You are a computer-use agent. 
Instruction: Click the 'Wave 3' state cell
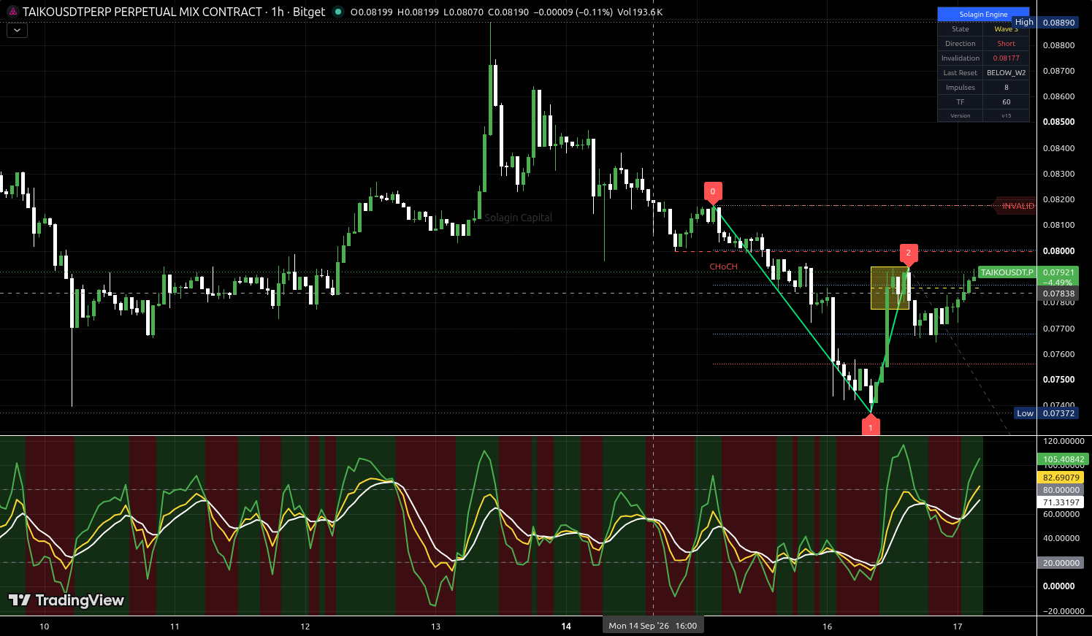point(1006,29)
